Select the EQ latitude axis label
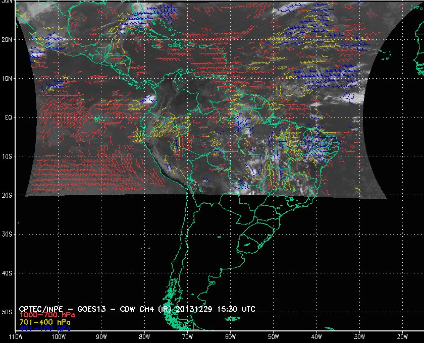 click(x=7, y=117)
